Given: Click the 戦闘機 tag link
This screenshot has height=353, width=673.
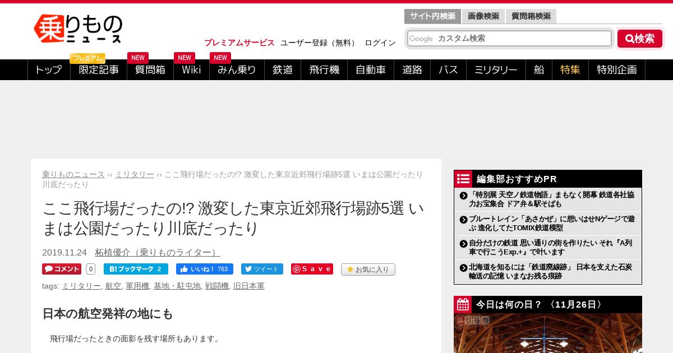Looking at the screenshot, I should [x=217, y=286].
